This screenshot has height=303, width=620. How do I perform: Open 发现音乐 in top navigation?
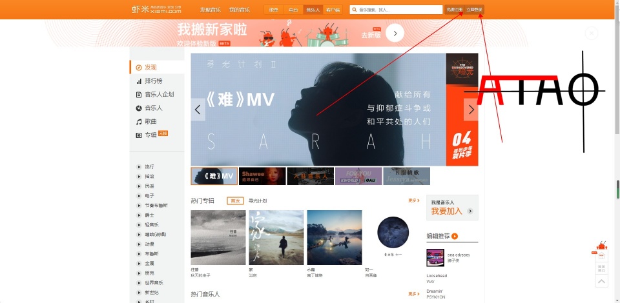(211, 10)
